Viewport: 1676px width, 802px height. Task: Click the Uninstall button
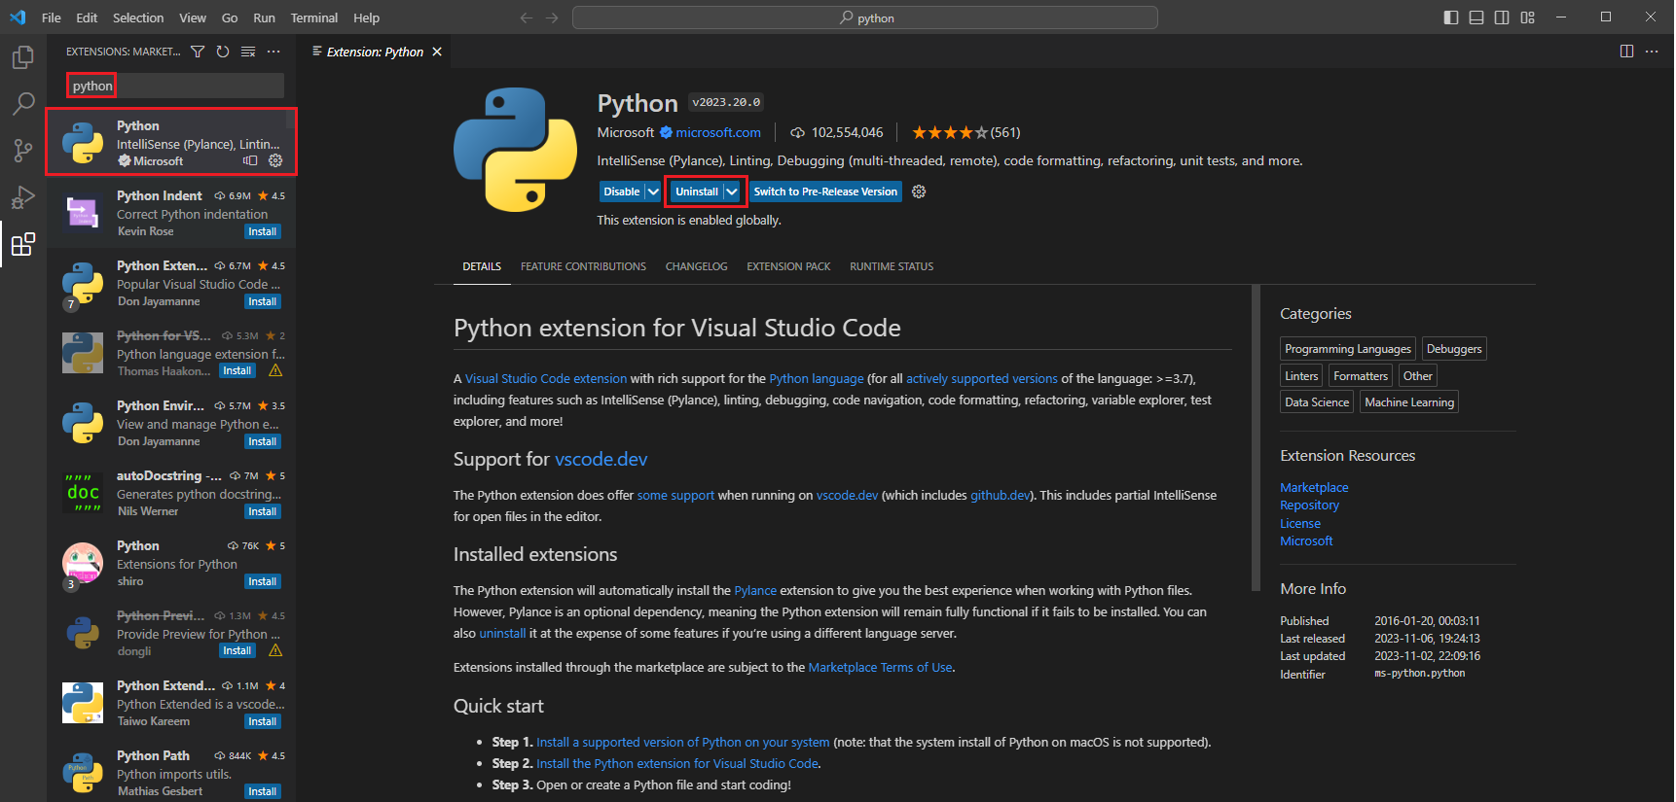tap(697, 192)
